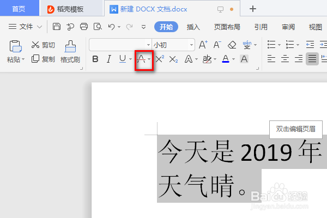Toggle Justify alignment
Viewport: 327px width, 218px height.
pos(312,59)
